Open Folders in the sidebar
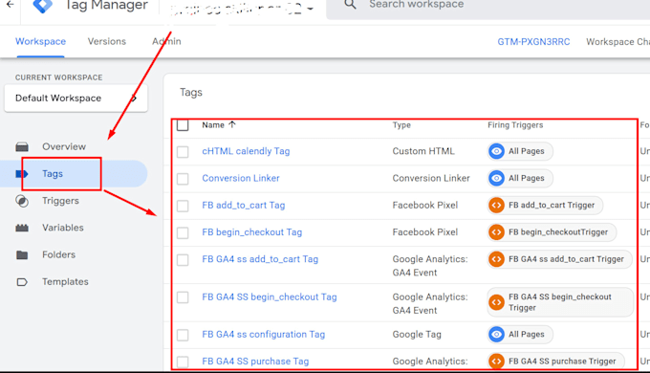The height and width of the screenshot is (373, 650). tap(58, 254)
